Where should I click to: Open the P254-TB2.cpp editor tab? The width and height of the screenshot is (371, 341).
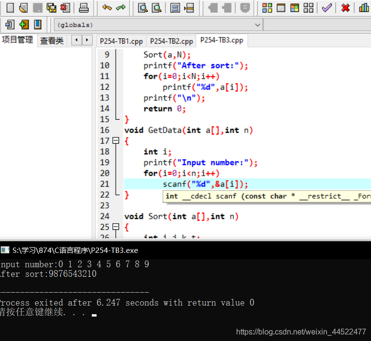[x=172, y=41]
